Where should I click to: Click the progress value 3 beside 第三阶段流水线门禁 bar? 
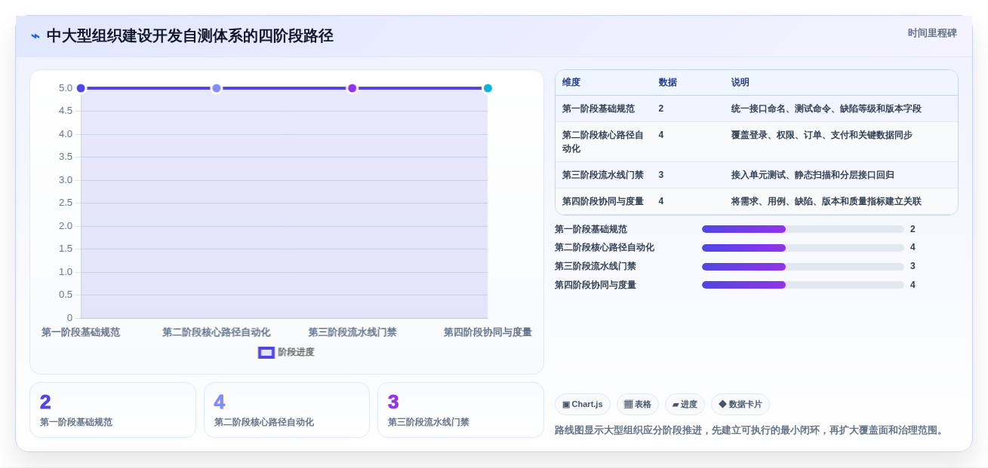click(913, 266)
